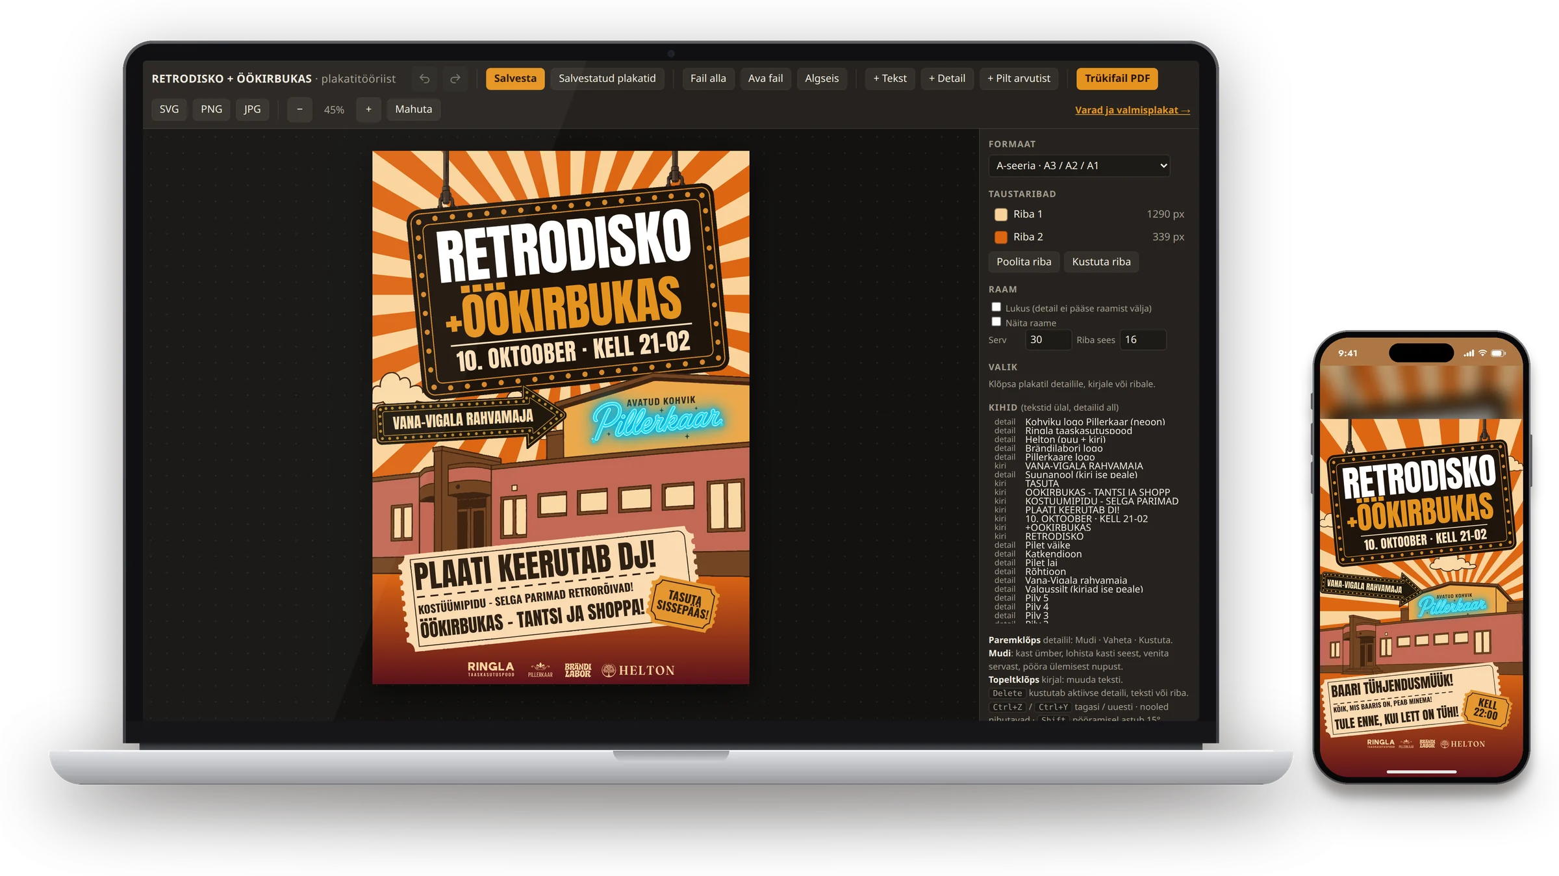Image resolution: width=1559 pixels, height=876 pixels.
Task: Fit the poster with Mahuta
Action: (413, 109)
